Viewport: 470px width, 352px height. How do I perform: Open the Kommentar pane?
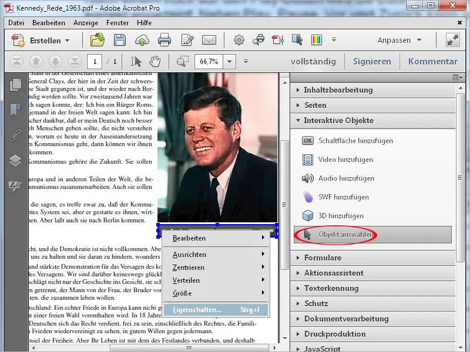click(x=433, y=62)
